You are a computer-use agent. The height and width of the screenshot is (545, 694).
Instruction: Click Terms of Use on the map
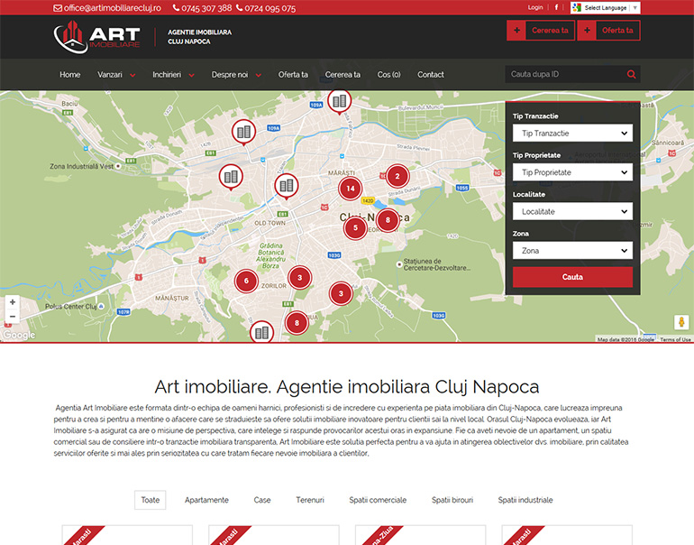click(x=675, y=339)
